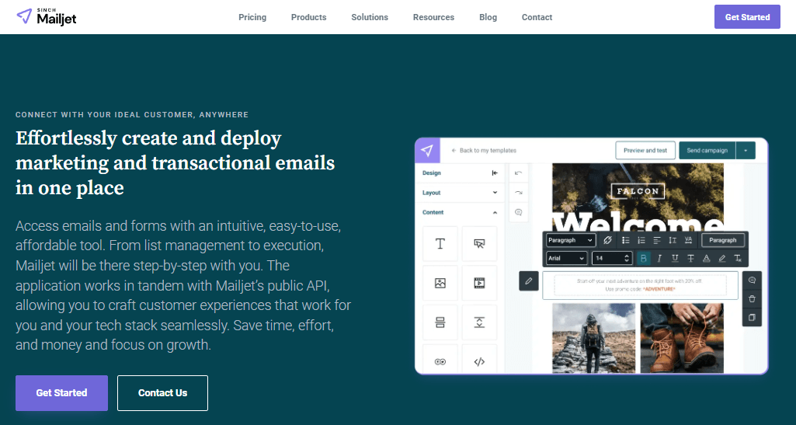Toggle bold formatting

[x=643, y=258]
